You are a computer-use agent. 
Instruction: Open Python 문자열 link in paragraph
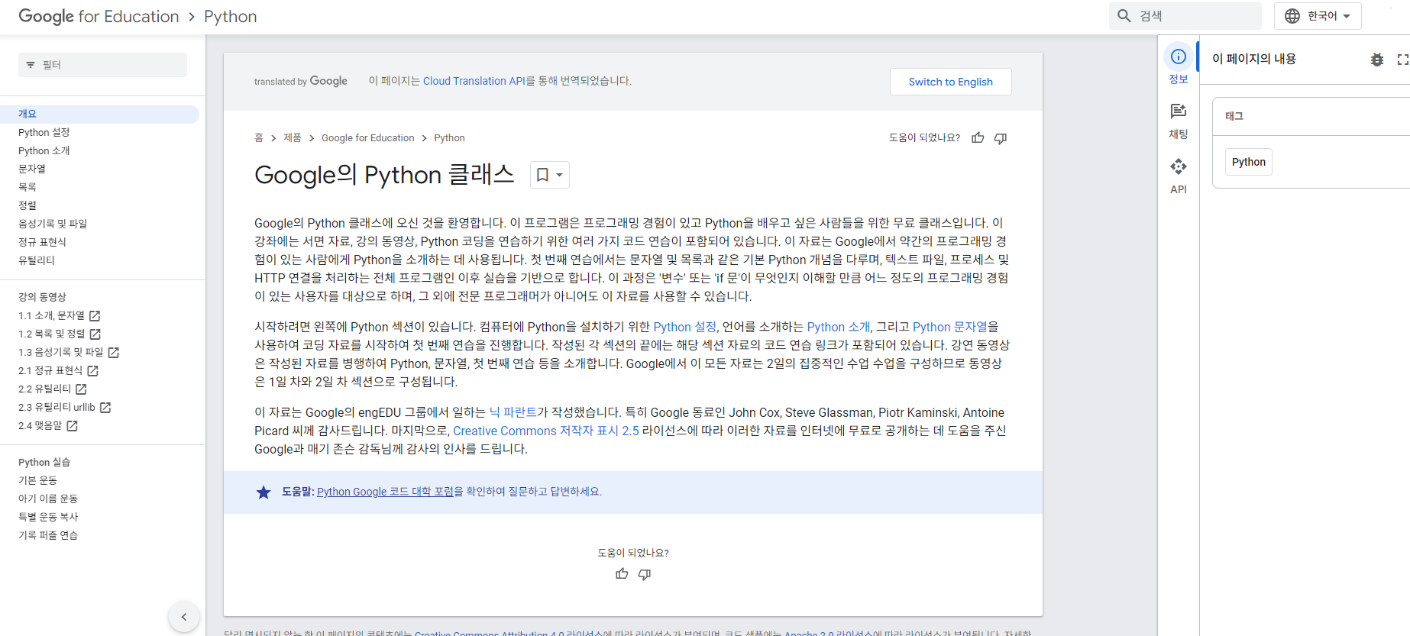pos(950,327)
